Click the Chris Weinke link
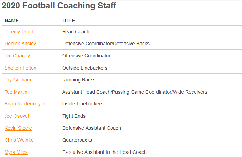The height and width of the screenshot is (157, 242). point(19,140)
